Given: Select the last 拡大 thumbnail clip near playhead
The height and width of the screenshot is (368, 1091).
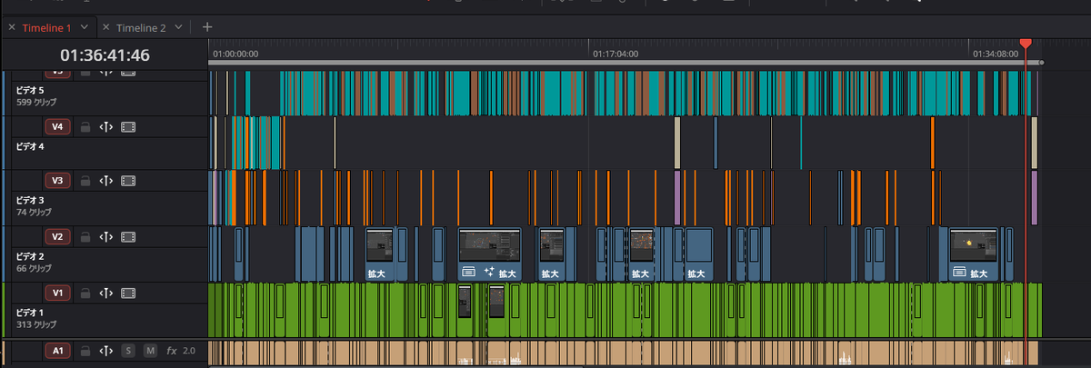Looking at the screenshot, I should click(x=975, y=254).
